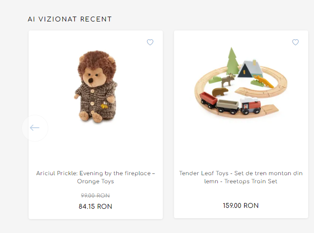Screen dimensions: 314x233
Task: Click the AI VIZIONAT RECENT heading
Action: click(x=70, y=19)
